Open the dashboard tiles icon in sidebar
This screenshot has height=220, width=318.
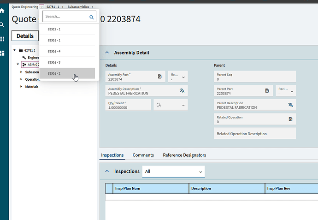coord(2,53)
